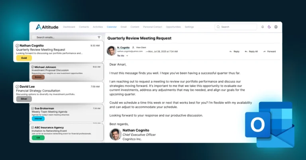Switch to the Calendar tab

coord(112,27)
